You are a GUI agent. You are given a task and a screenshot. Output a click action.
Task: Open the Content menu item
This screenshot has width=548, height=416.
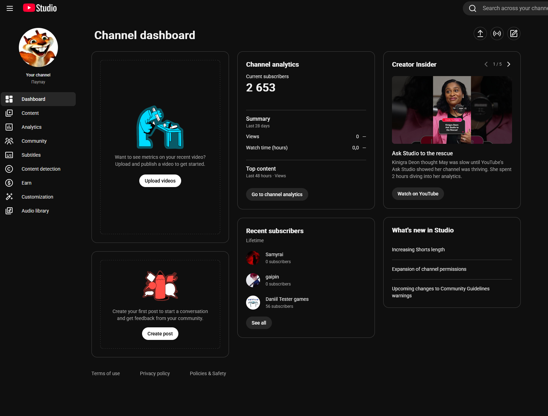click(x=38, y=113)
